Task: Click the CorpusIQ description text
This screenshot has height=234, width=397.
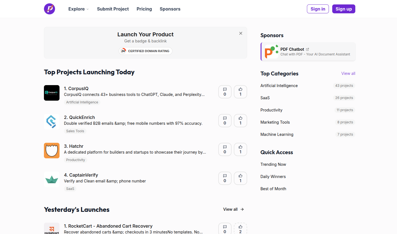Action: point(134,95)
